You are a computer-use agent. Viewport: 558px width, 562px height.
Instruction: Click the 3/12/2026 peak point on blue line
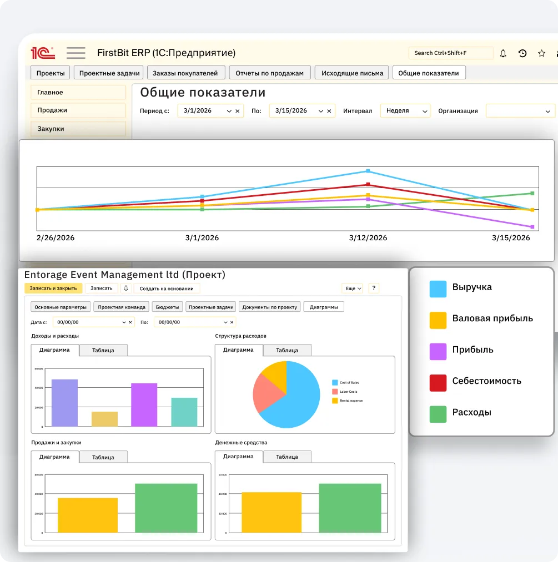pos(368,171)
